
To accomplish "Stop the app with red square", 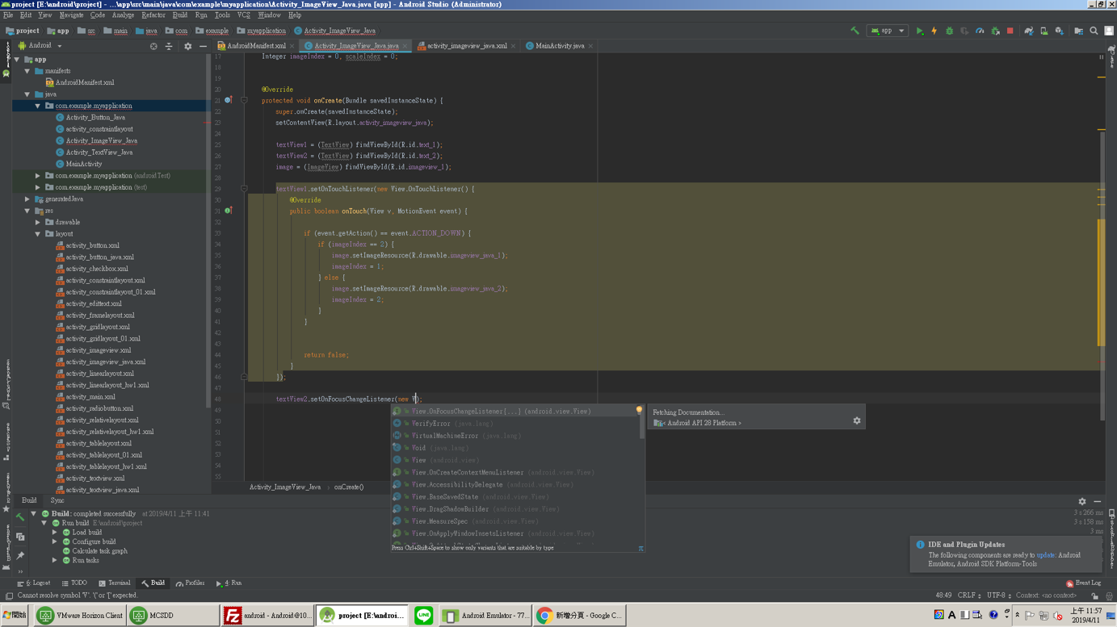I will (x=1010, y=31).
